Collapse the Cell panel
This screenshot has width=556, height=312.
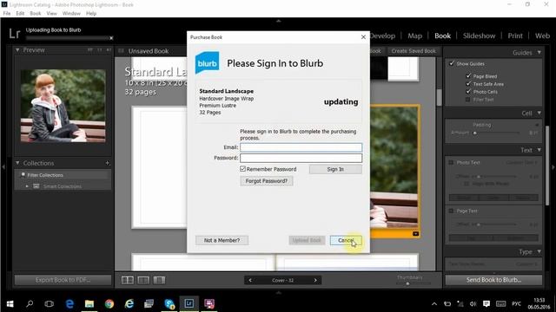click(x=539, y=113)
